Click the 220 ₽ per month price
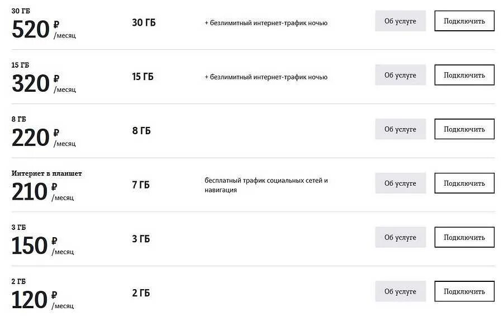503x316 pixels. pyautogui.click(x=44, y=138)
